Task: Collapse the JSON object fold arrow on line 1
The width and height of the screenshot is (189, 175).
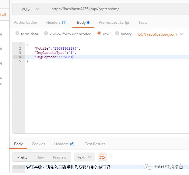Action: tap(23, 44)
